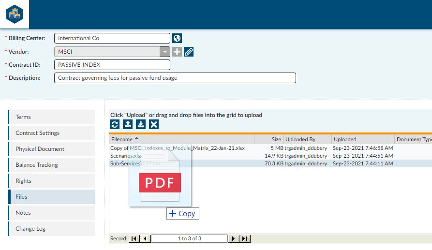This screenshot has width=432, height=250.
Task: Click the record counter '1 to 3 of 3'
Action: [x=190, y=238]
